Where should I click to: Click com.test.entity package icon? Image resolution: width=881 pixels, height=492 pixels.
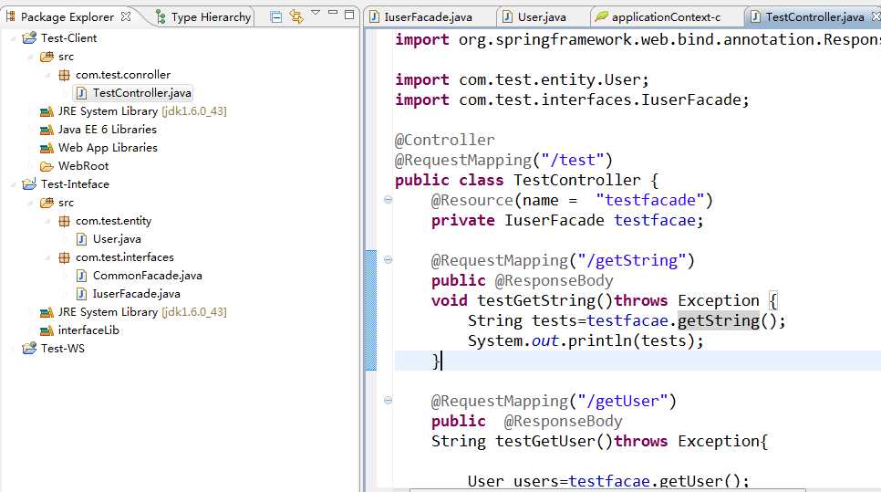(65, 221)
